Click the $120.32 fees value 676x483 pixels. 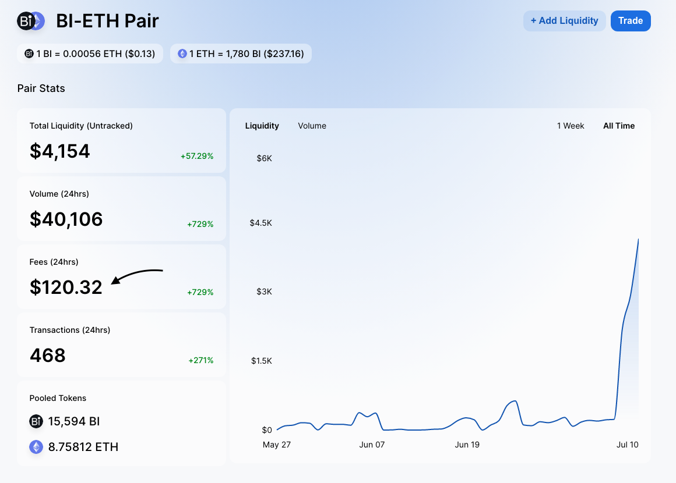tap(66, 287)
